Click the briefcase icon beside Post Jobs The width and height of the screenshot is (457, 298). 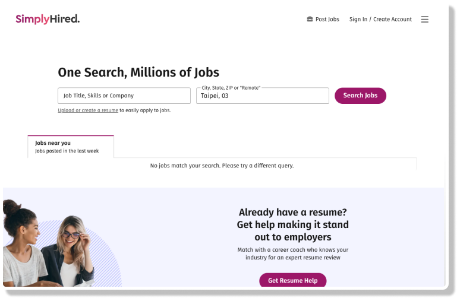click(310, 19)
